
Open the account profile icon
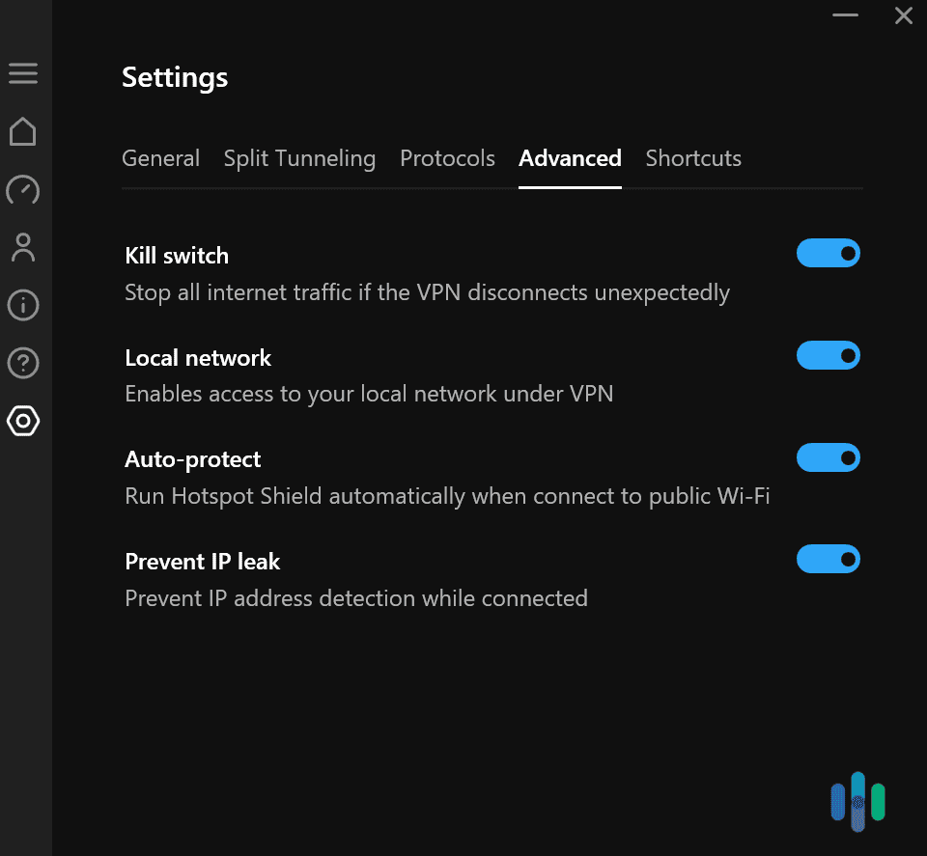point(23,248)
